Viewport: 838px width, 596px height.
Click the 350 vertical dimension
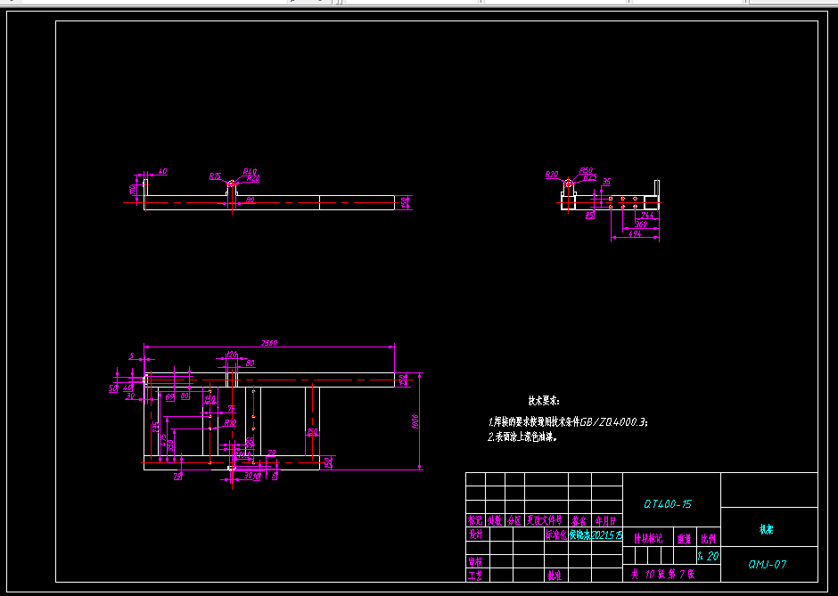point(170,445)
